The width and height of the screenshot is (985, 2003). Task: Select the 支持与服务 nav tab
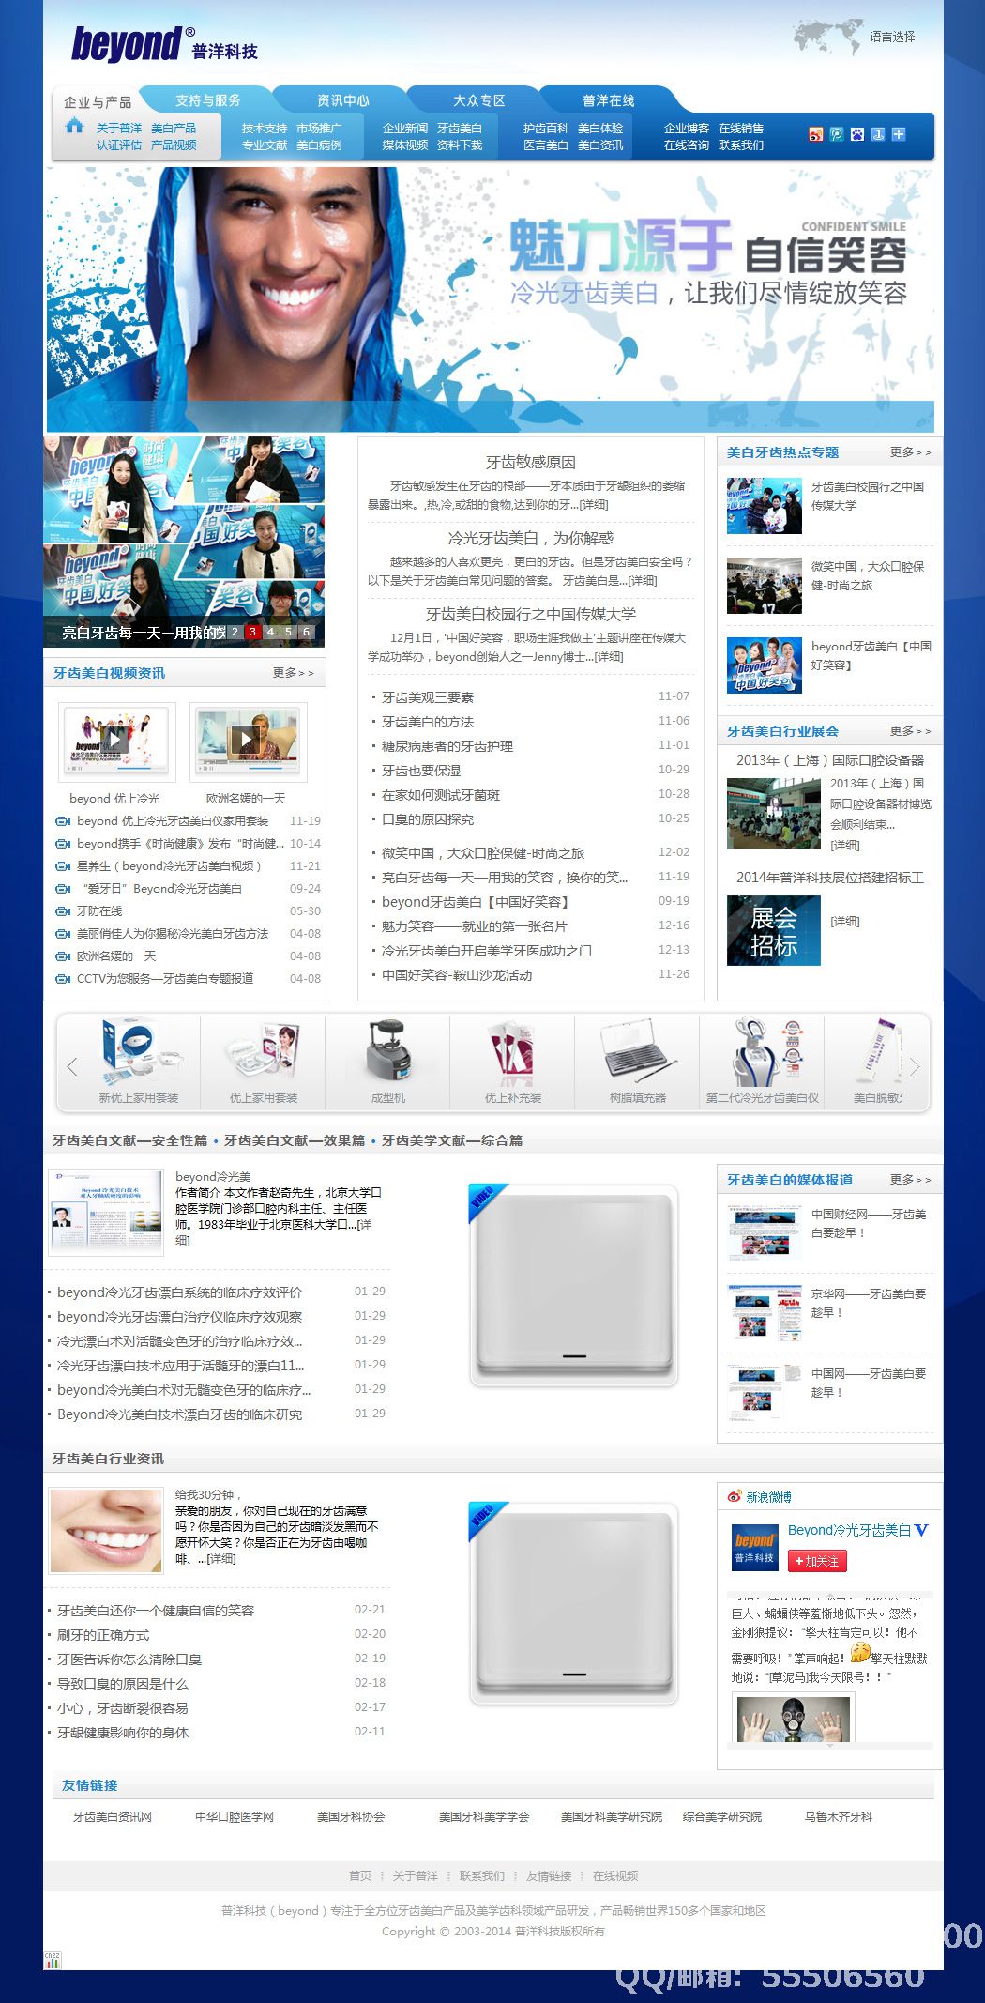tap(208, 100)
